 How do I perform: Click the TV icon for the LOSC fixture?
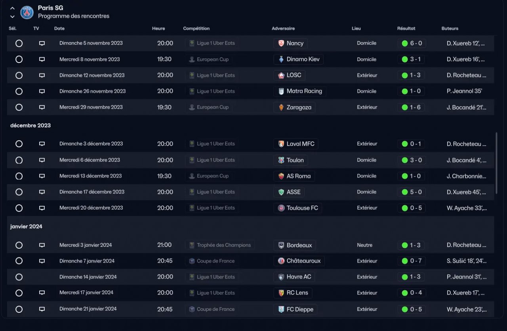pyautogui.click(x=42, y=75)
